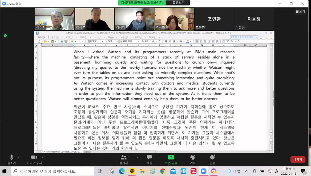Click the red leave meeting button
311x176 pixels.
click(298, 159)
